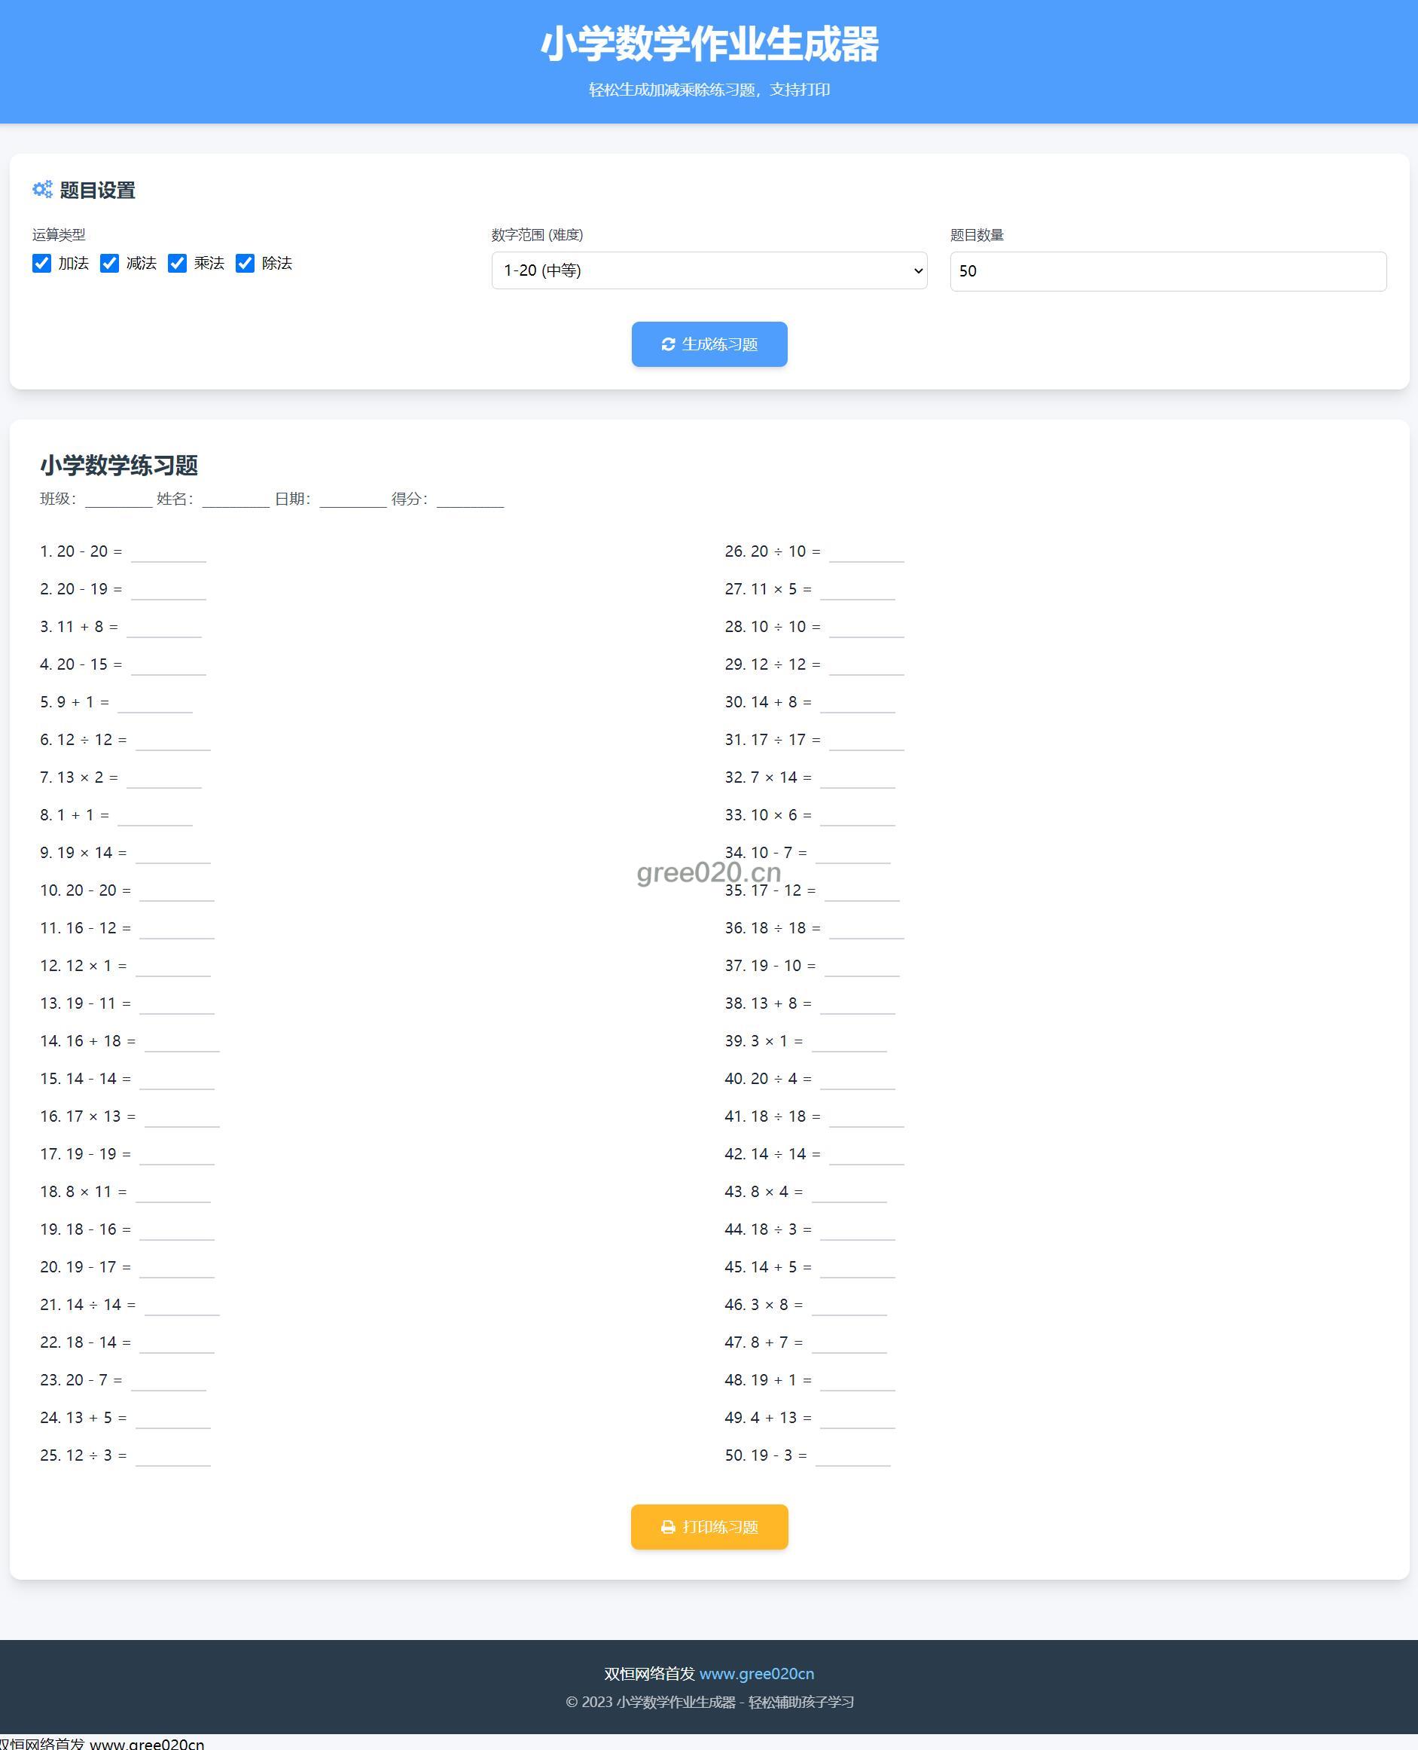Toggle the 减法 checkbox
Viewport: 1418px width, 1750px height.
point(109,263)
